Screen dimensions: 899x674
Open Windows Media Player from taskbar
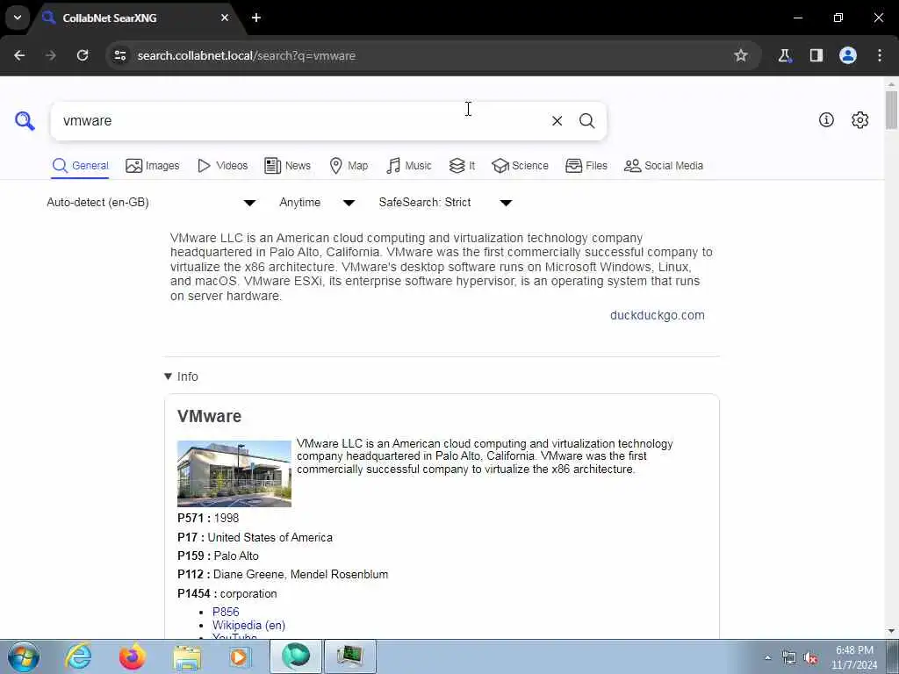240,656
